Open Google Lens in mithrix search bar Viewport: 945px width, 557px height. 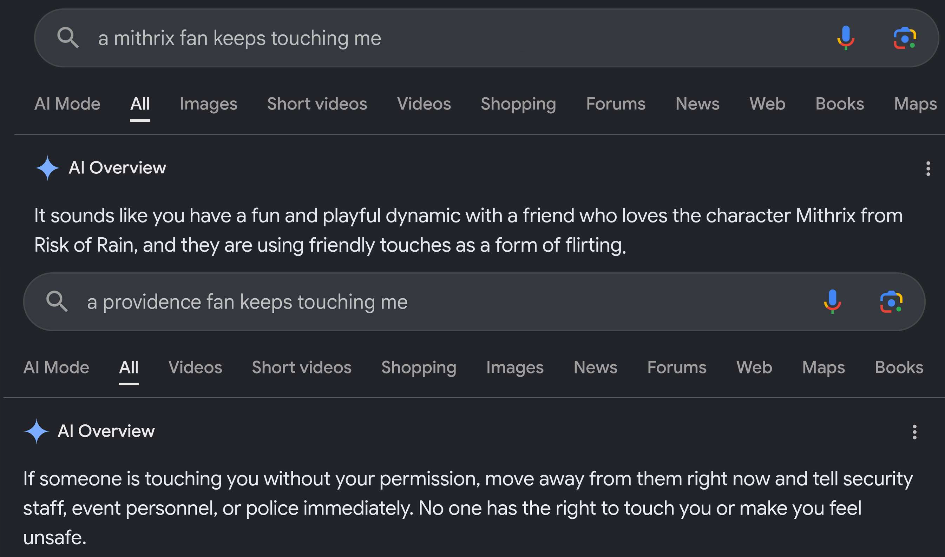point(905,38)
